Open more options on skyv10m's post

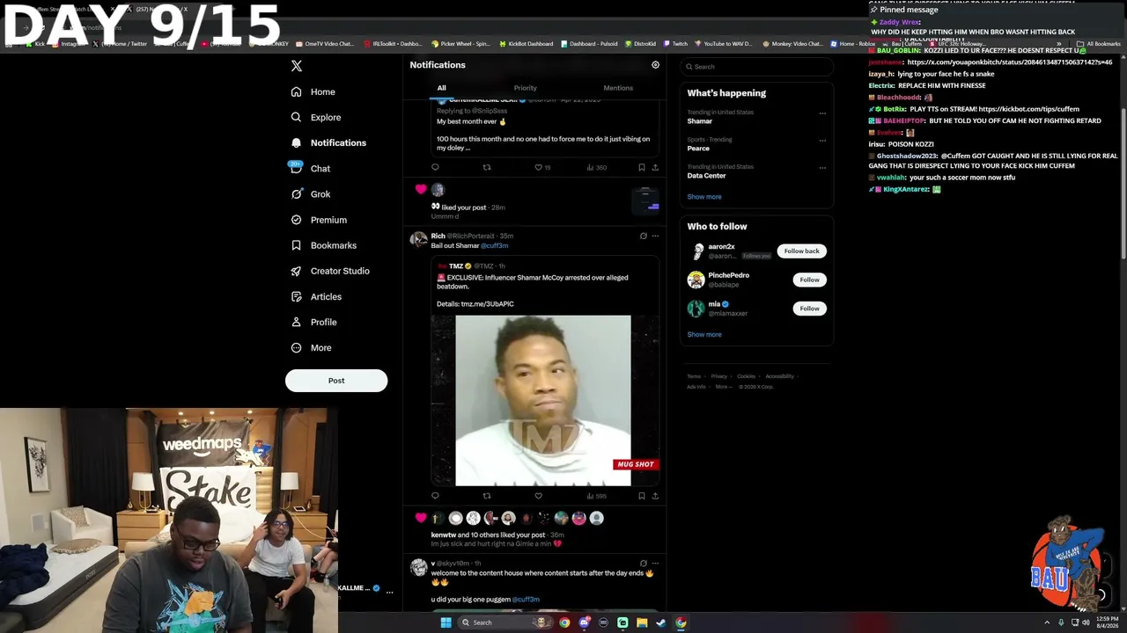click(655, 563)
